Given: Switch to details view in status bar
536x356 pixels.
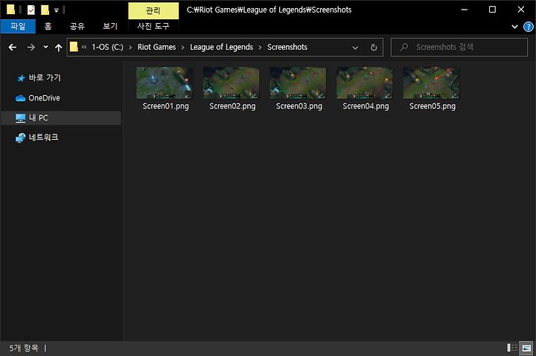Looking at the screenshot, I should click(512, 348).
